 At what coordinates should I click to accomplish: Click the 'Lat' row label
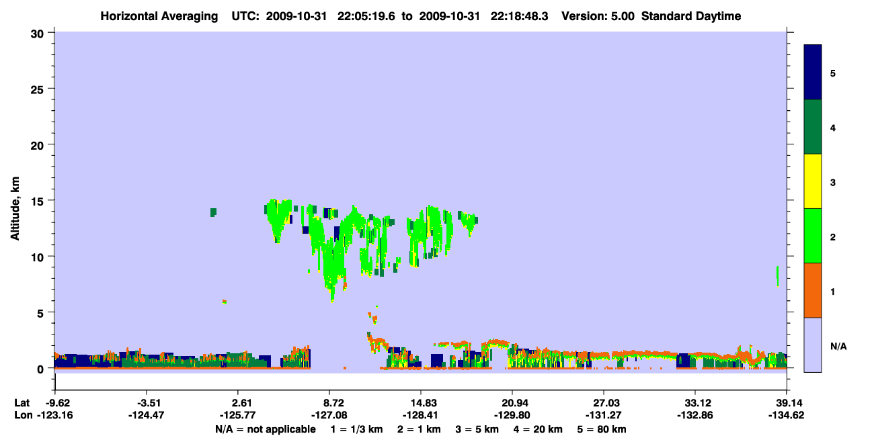(x=22, y=403)
